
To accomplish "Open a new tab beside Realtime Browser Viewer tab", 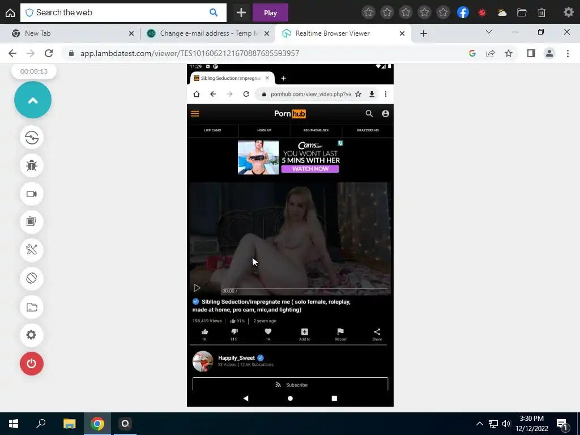I will pos(424,33).
